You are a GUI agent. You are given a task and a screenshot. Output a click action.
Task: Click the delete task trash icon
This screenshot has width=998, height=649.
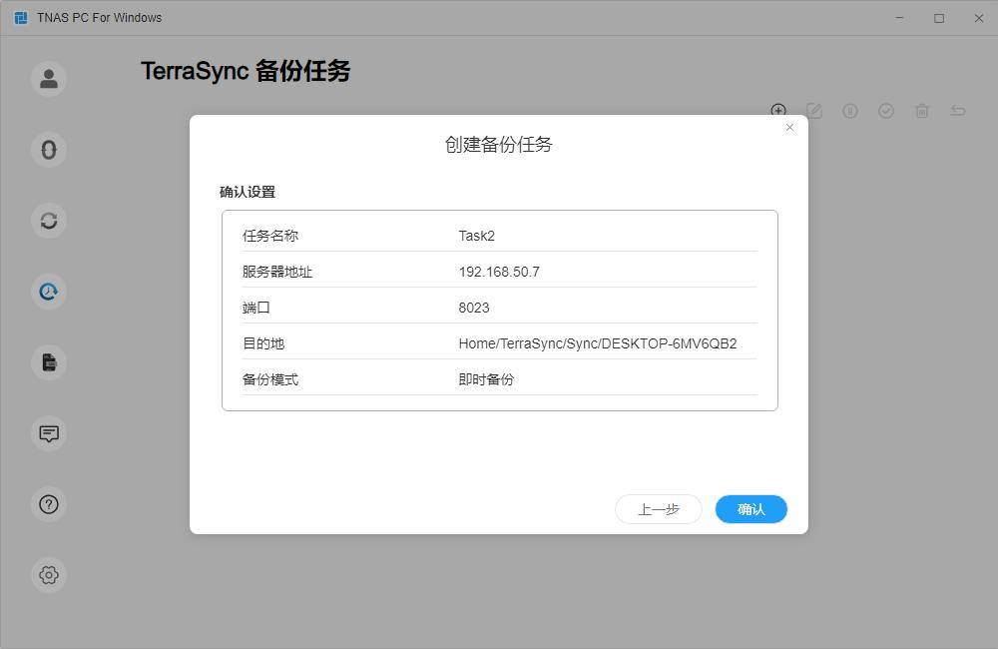tap(922, 111)
